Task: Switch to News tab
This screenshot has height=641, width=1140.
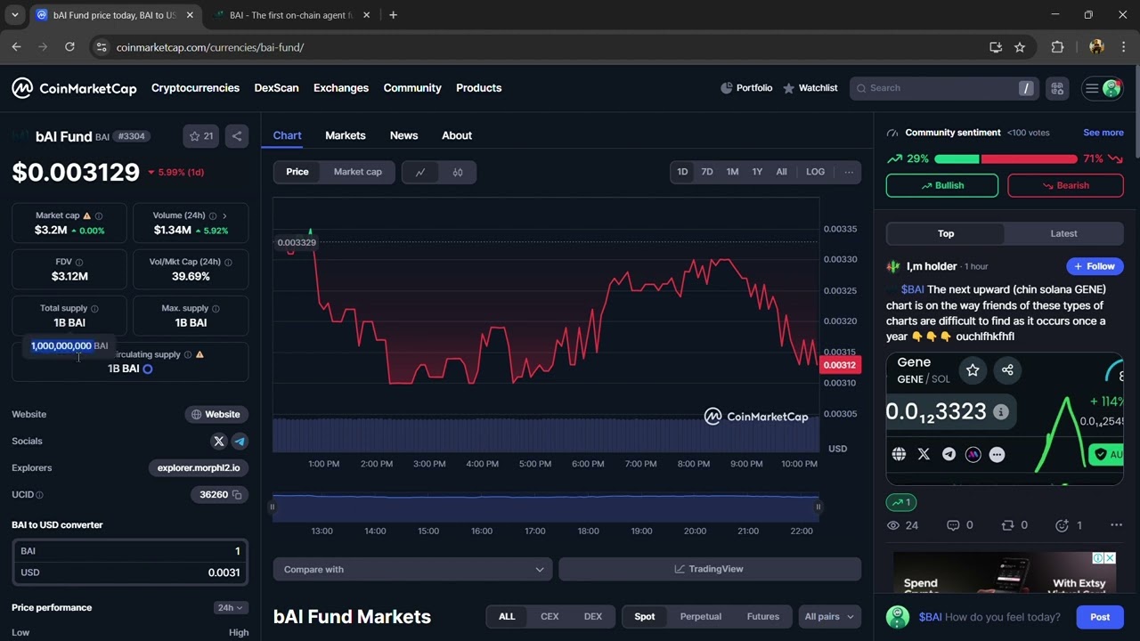Action: click(x=403, y=135)
